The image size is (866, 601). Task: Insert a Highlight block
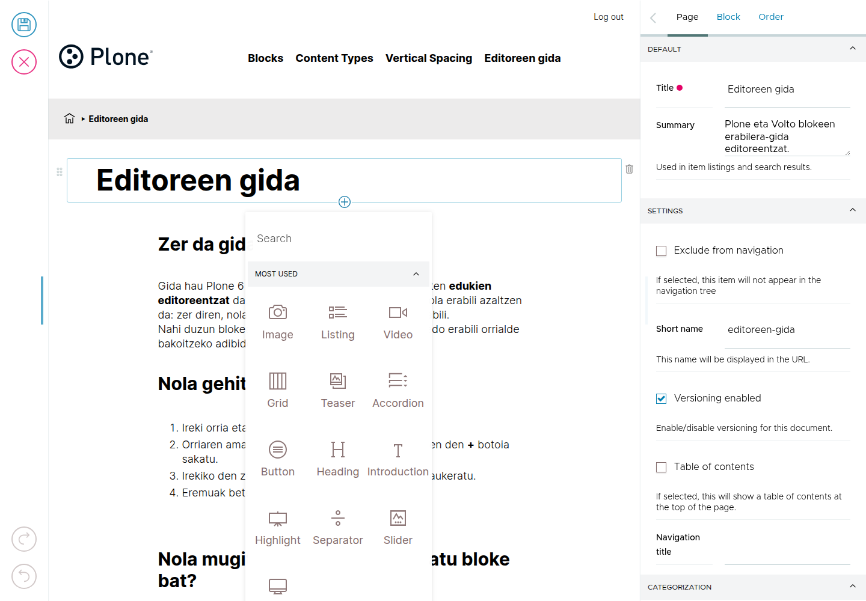[278, 528]
